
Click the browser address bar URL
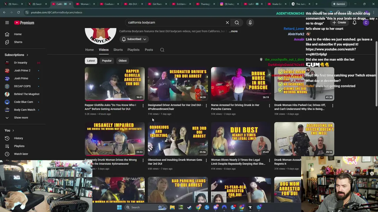56,12
